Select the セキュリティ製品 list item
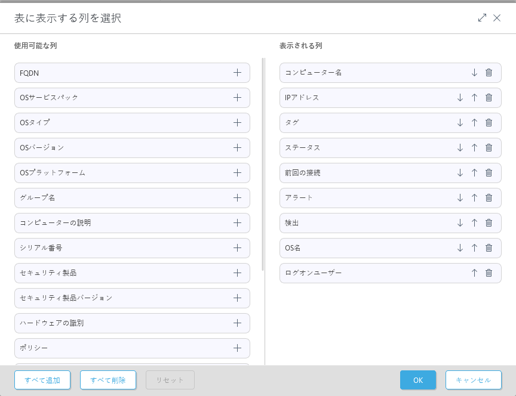The image size is (516, 396). click(119, 273)
